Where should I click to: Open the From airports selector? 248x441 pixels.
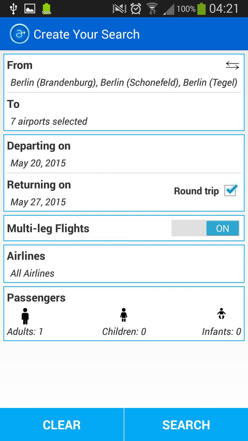click(x=124, y=83)
